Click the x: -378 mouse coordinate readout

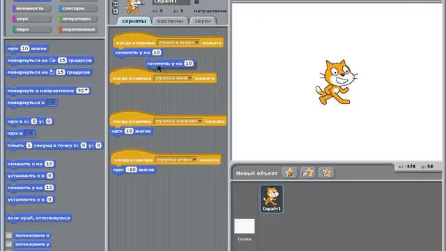click(x=407, y=167)
